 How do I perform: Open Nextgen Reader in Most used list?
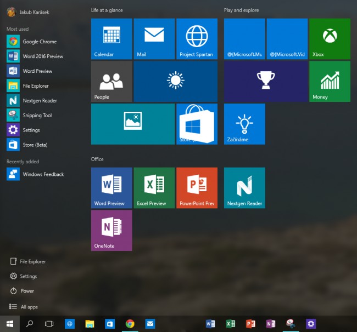click(x=32, y=101)
